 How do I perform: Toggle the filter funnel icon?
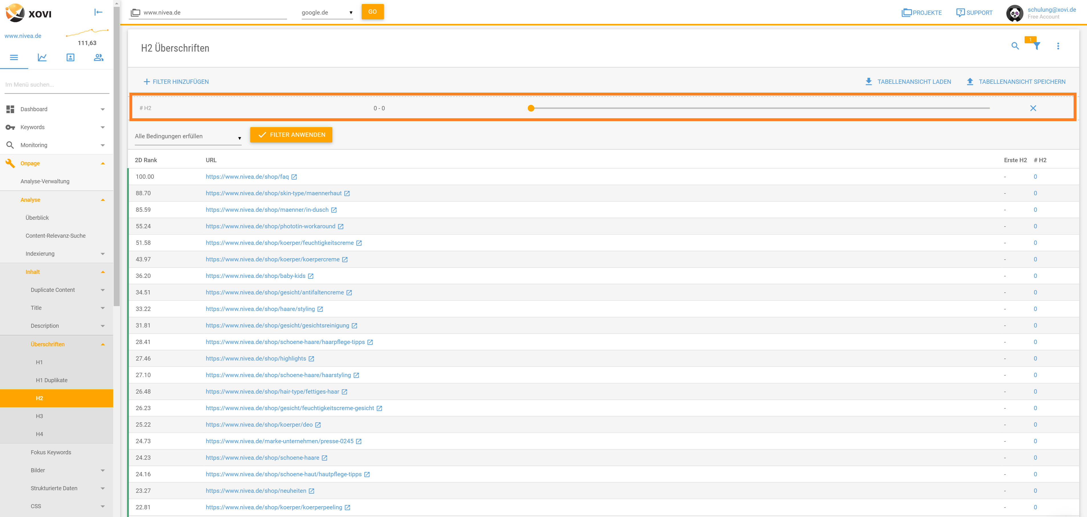(x=1037, y=46)
